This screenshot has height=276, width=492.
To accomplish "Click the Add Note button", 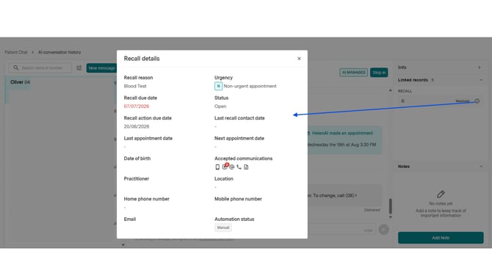I will 441,238.
